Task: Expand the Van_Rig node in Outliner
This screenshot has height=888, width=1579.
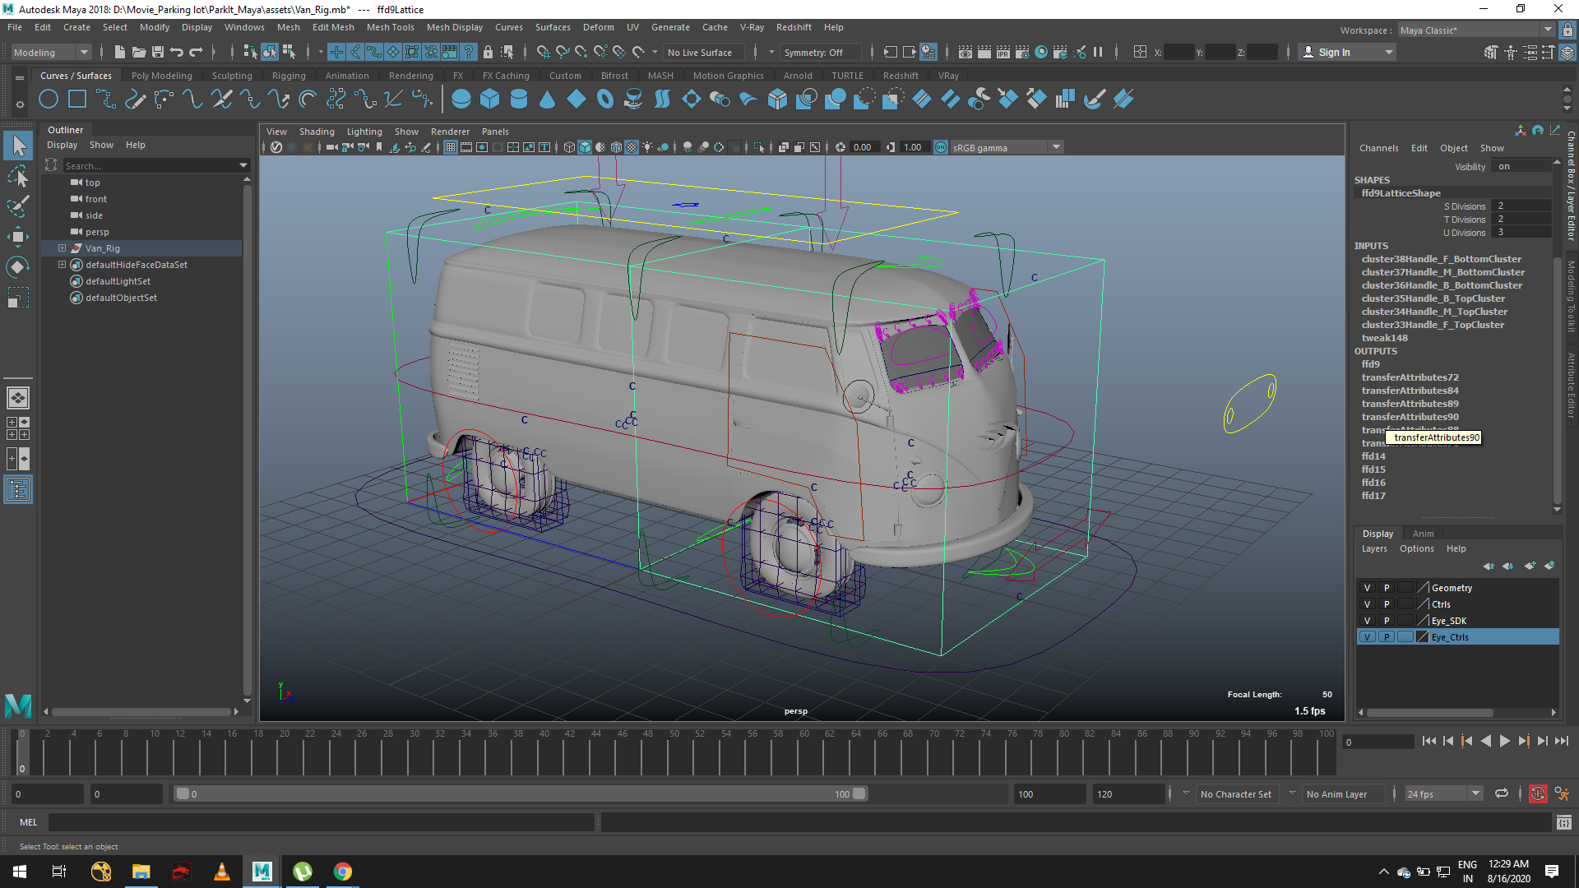Action: (62, 248)
